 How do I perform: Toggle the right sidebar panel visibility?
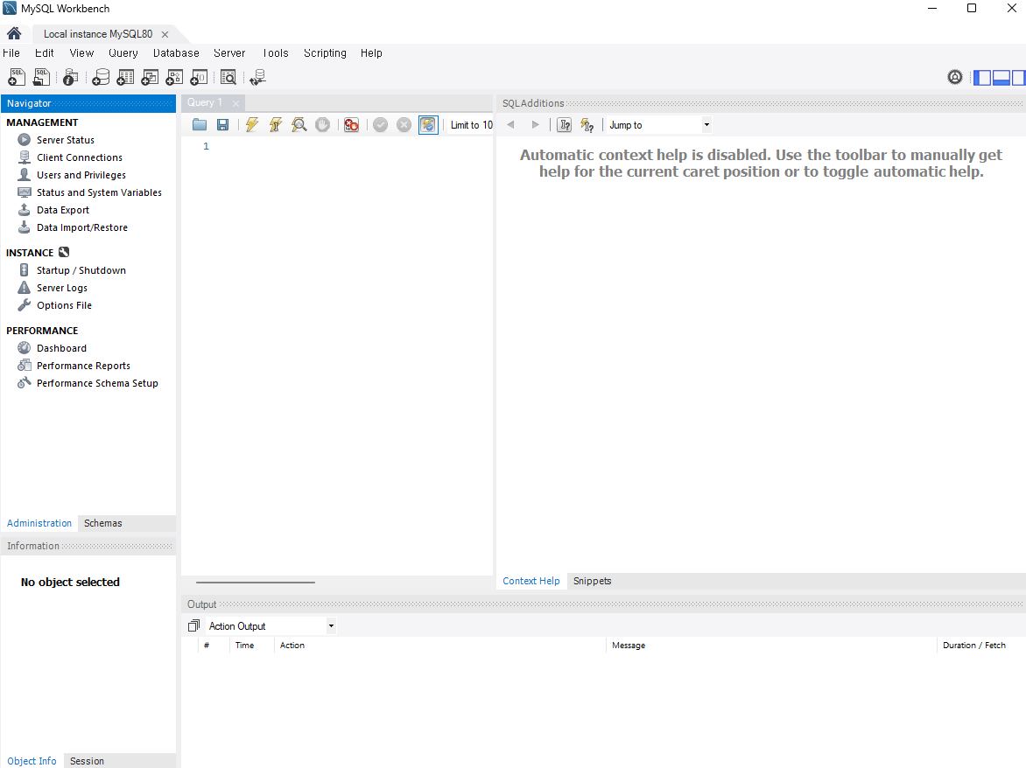pos(1018,77)
